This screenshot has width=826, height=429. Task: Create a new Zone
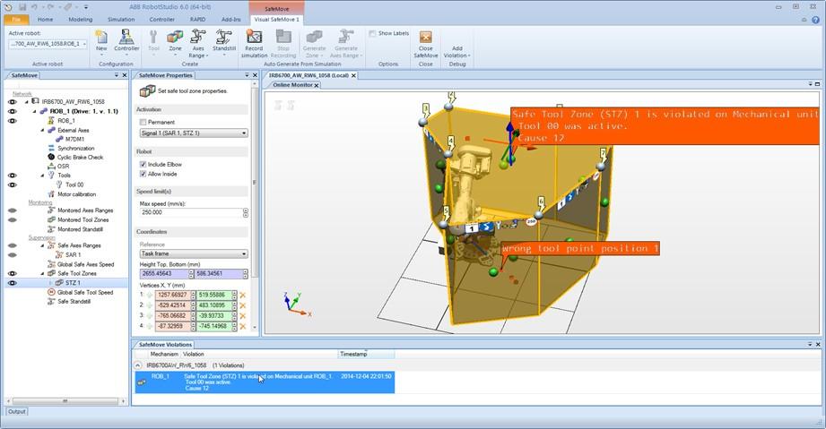coord(175,41)
